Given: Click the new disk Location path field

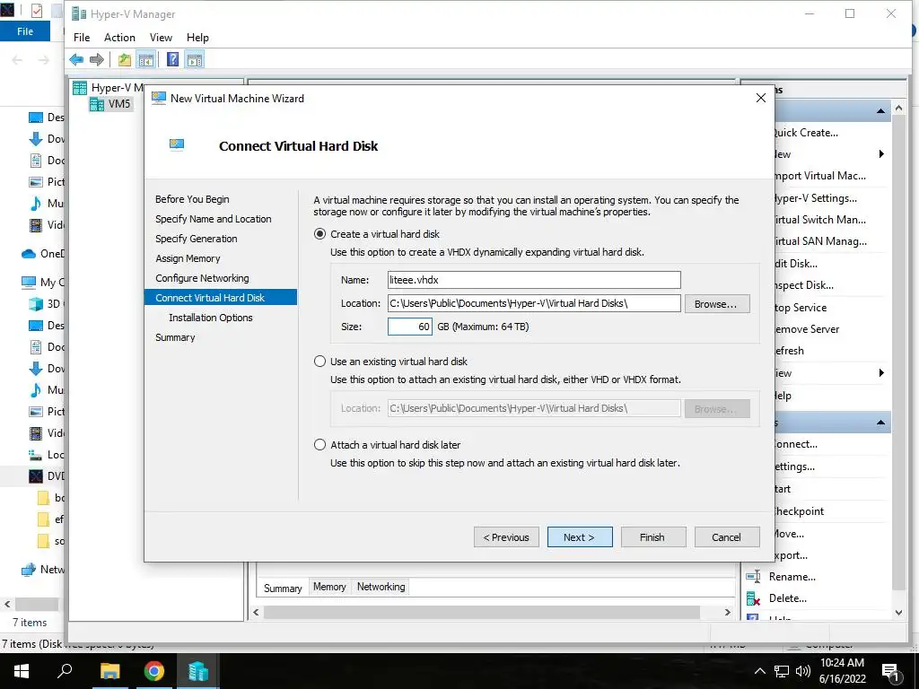Looking at the screenshot, I should [534, 303].
